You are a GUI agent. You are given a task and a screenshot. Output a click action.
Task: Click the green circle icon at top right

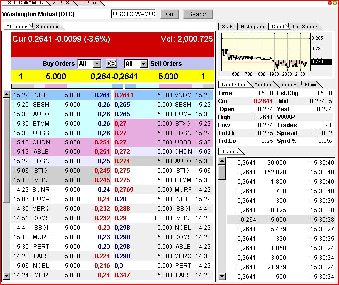[x=335, y=3]
